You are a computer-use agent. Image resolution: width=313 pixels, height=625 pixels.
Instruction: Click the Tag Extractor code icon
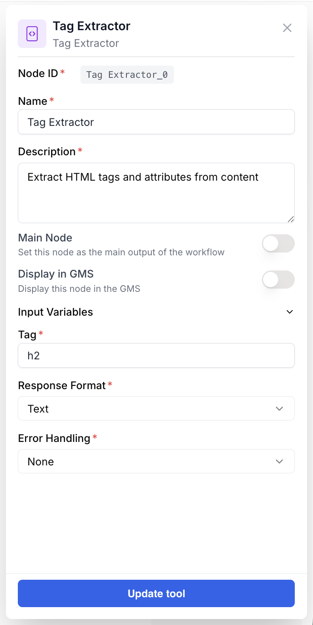pyautogui.click(x=32, y=34)
